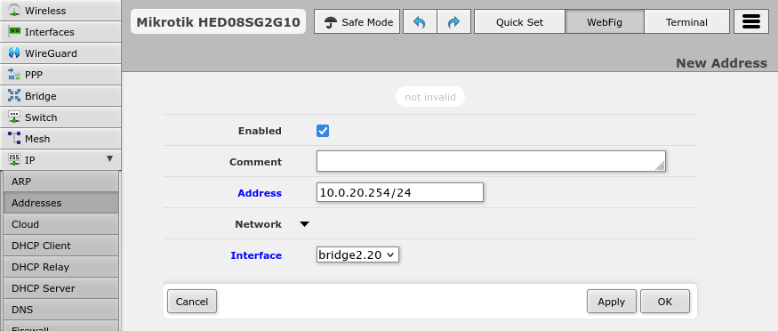The height and width of the screenshot is (331, 778).
Task: Click the redo arrow button
Action: point(453,22)
